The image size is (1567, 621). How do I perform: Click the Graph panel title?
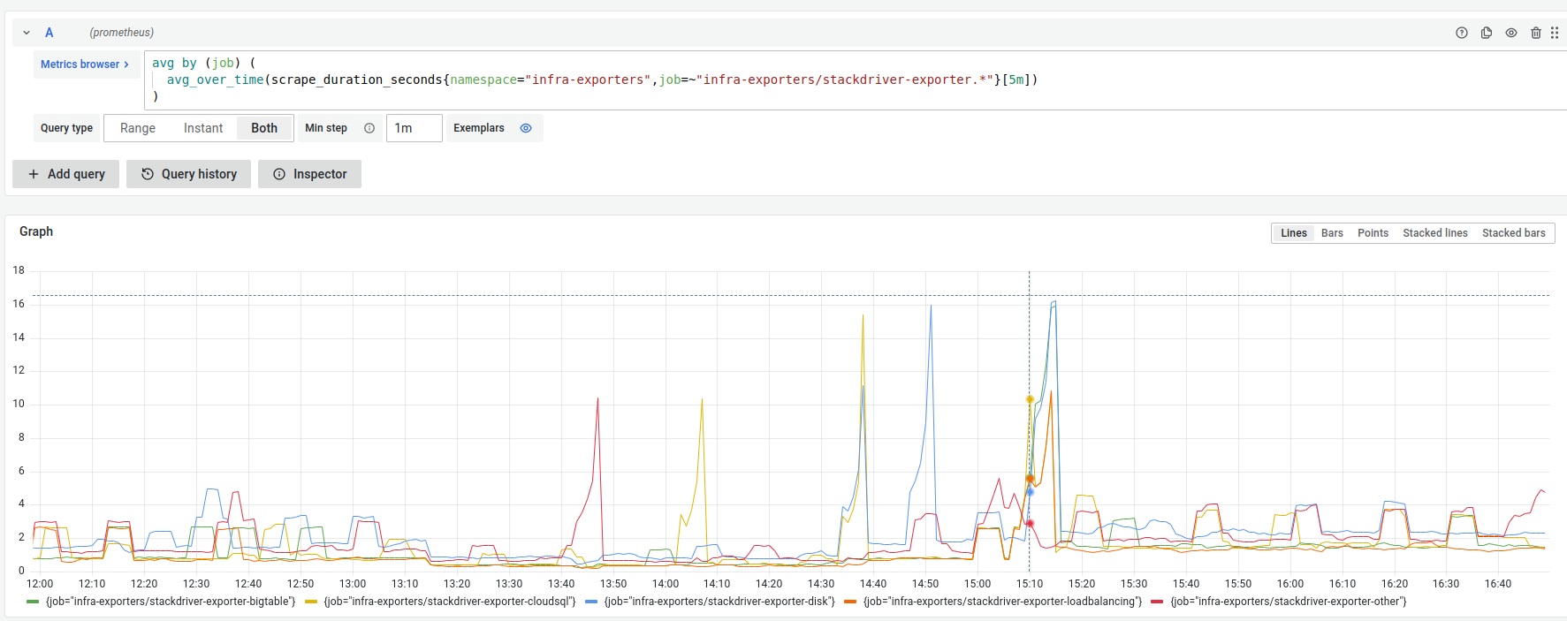(36, 231)
